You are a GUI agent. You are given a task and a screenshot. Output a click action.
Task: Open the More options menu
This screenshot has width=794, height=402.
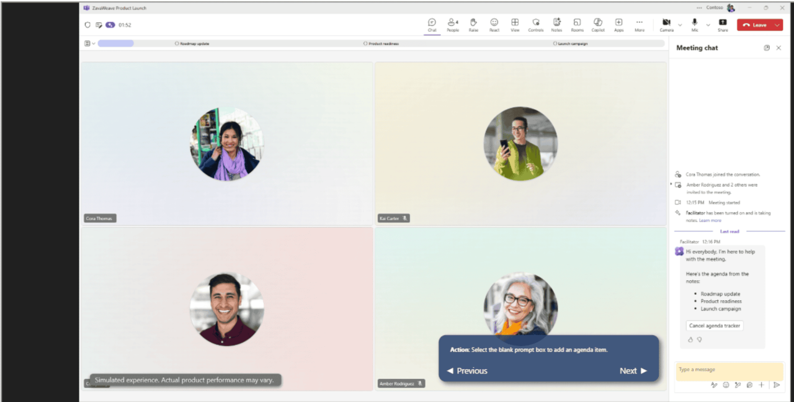640,25
